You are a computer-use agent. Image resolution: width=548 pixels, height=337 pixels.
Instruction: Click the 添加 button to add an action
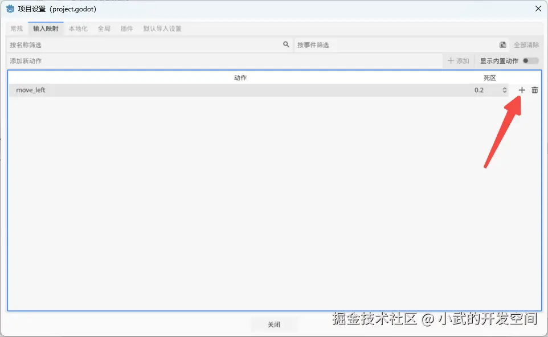[459, 61]
